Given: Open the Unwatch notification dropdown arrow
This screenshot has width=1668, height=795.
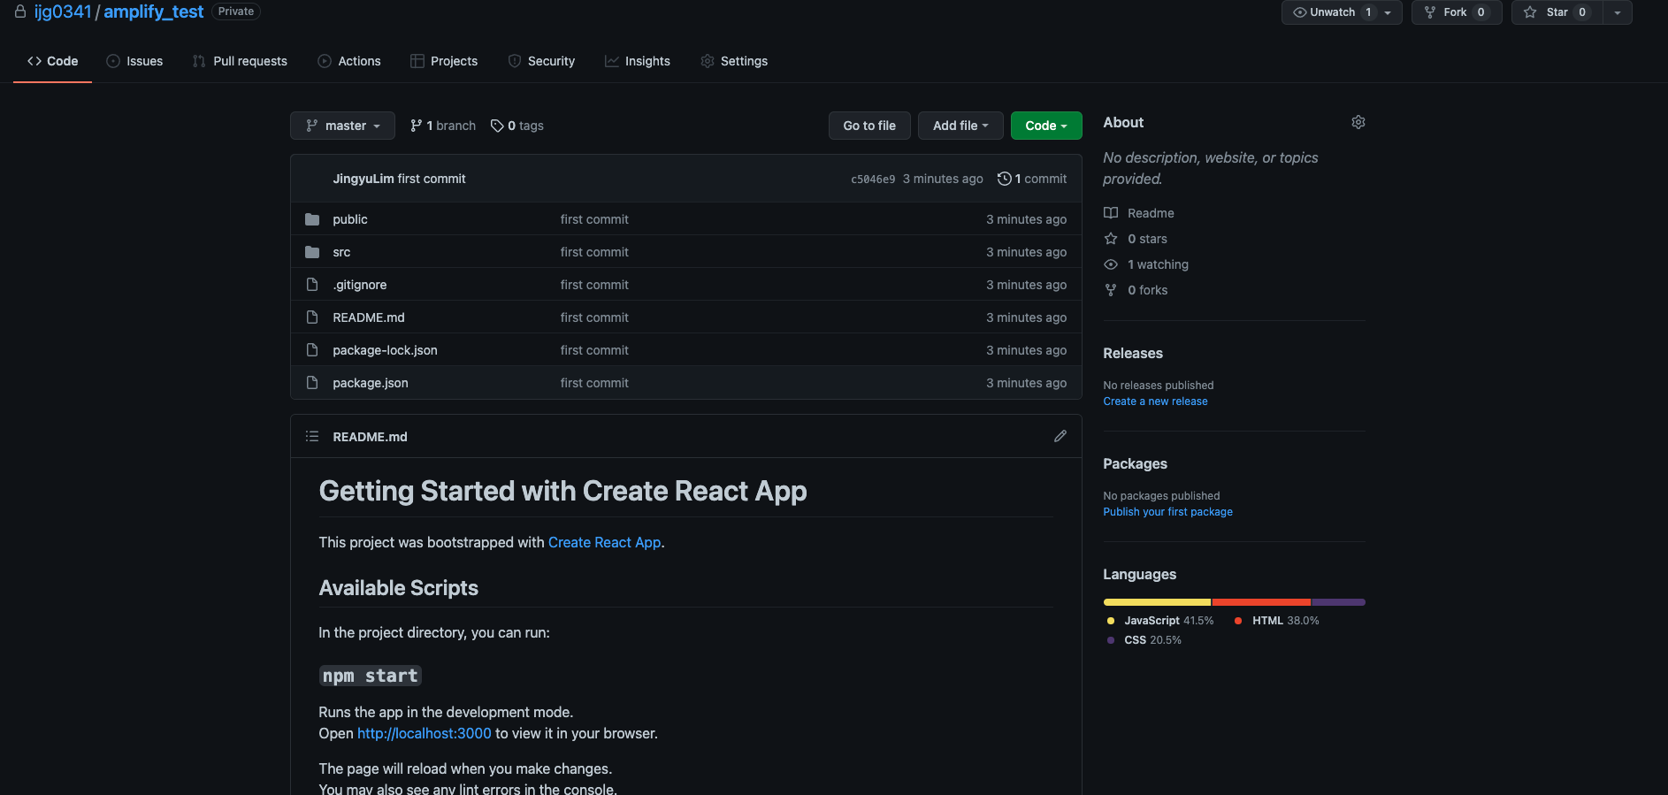Looking at the screenshot, I should point(1389,12).
